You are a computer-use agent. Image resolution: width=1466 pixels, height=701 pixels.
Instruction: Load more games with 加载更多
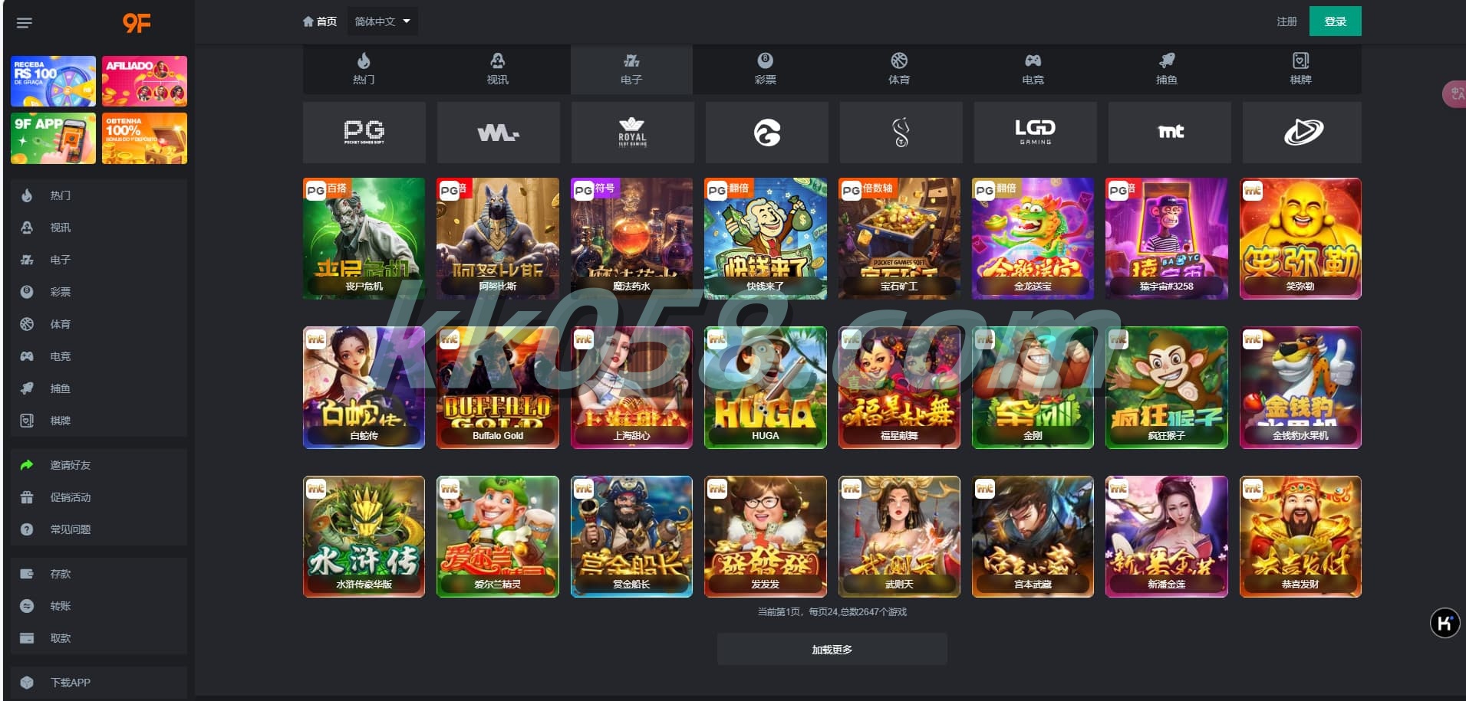(832, 649)
